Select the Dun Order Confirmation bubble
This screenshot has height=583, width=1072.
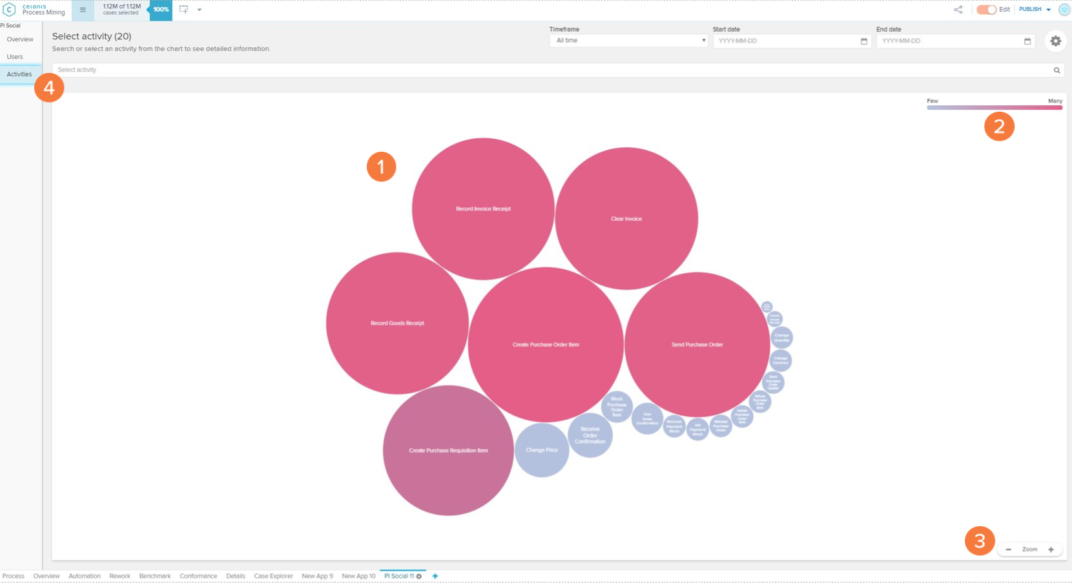coord(647,418)
